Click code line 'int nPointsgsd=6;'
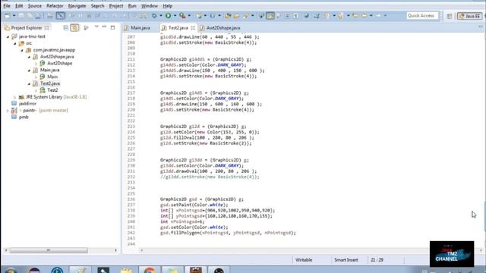The height and width of the screenshot is (273, 486). [182, 221]
